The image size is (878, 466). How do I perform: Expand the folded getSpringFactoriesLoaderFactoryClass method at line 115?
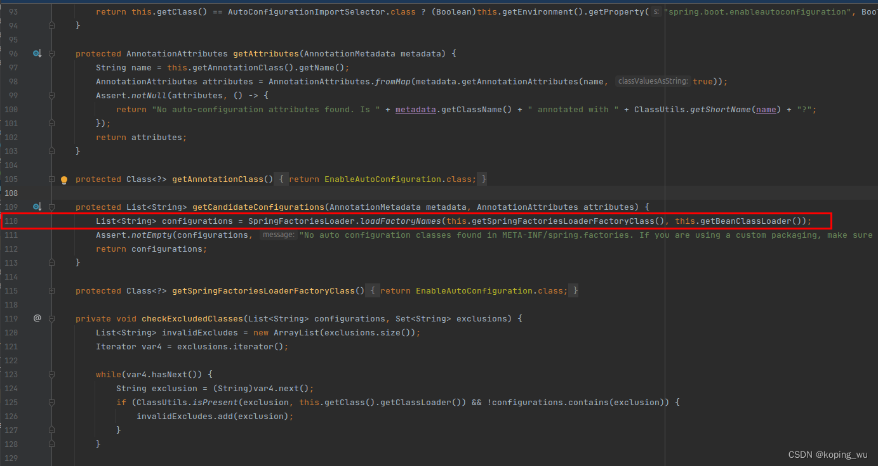[52, 291]
